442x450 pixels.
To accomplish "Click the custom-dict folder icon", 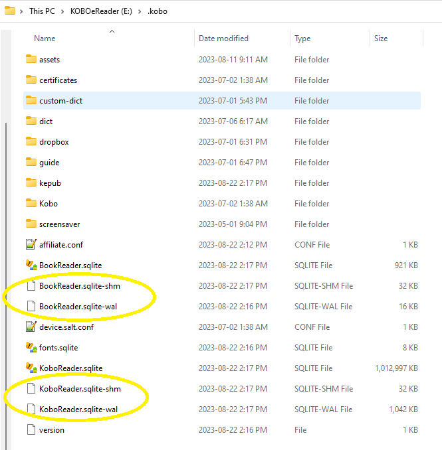I will 31,100.
